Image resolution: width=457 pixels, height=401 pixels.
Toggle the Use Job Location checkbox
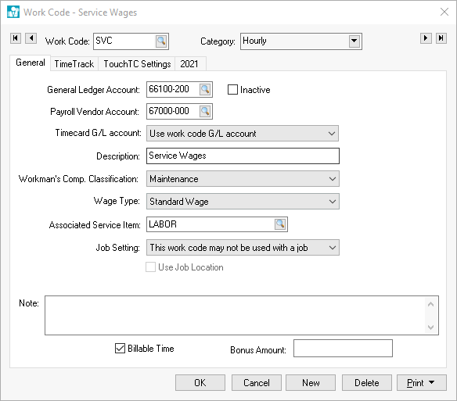coord(151,267)
